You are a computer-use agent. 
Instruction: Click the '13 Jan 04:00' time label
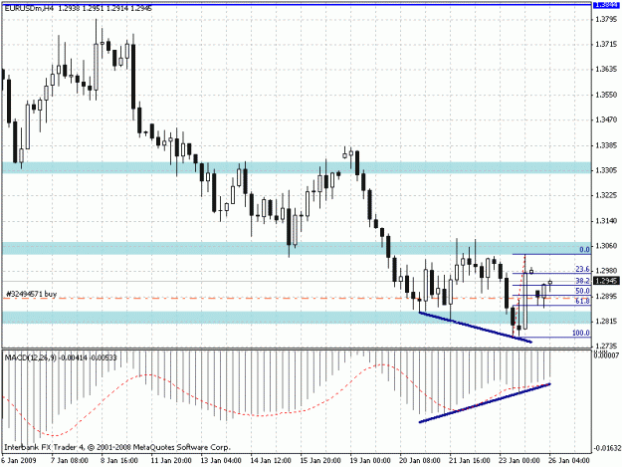221,460
